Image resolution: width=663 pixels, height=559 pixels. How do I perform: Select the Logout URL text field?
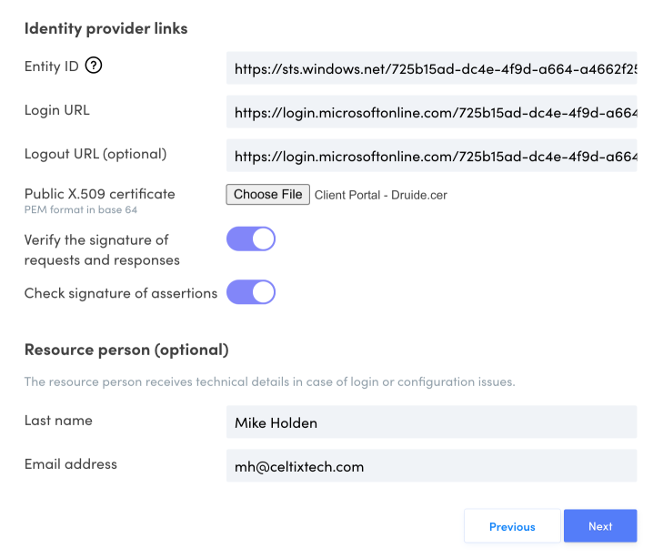431,156
